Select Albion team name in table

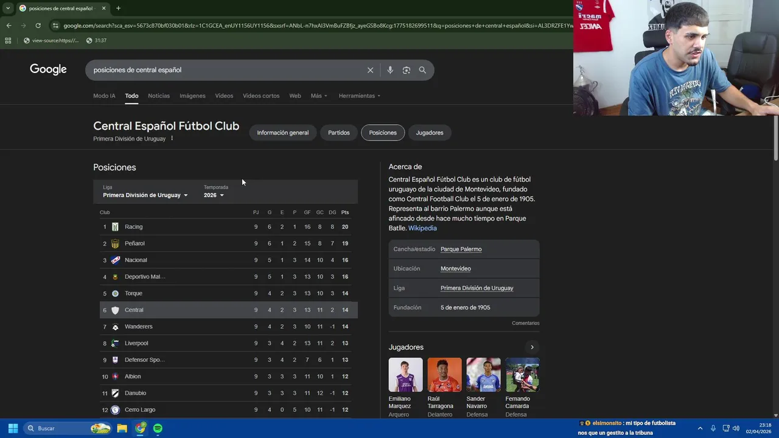[x=133, y=377]
